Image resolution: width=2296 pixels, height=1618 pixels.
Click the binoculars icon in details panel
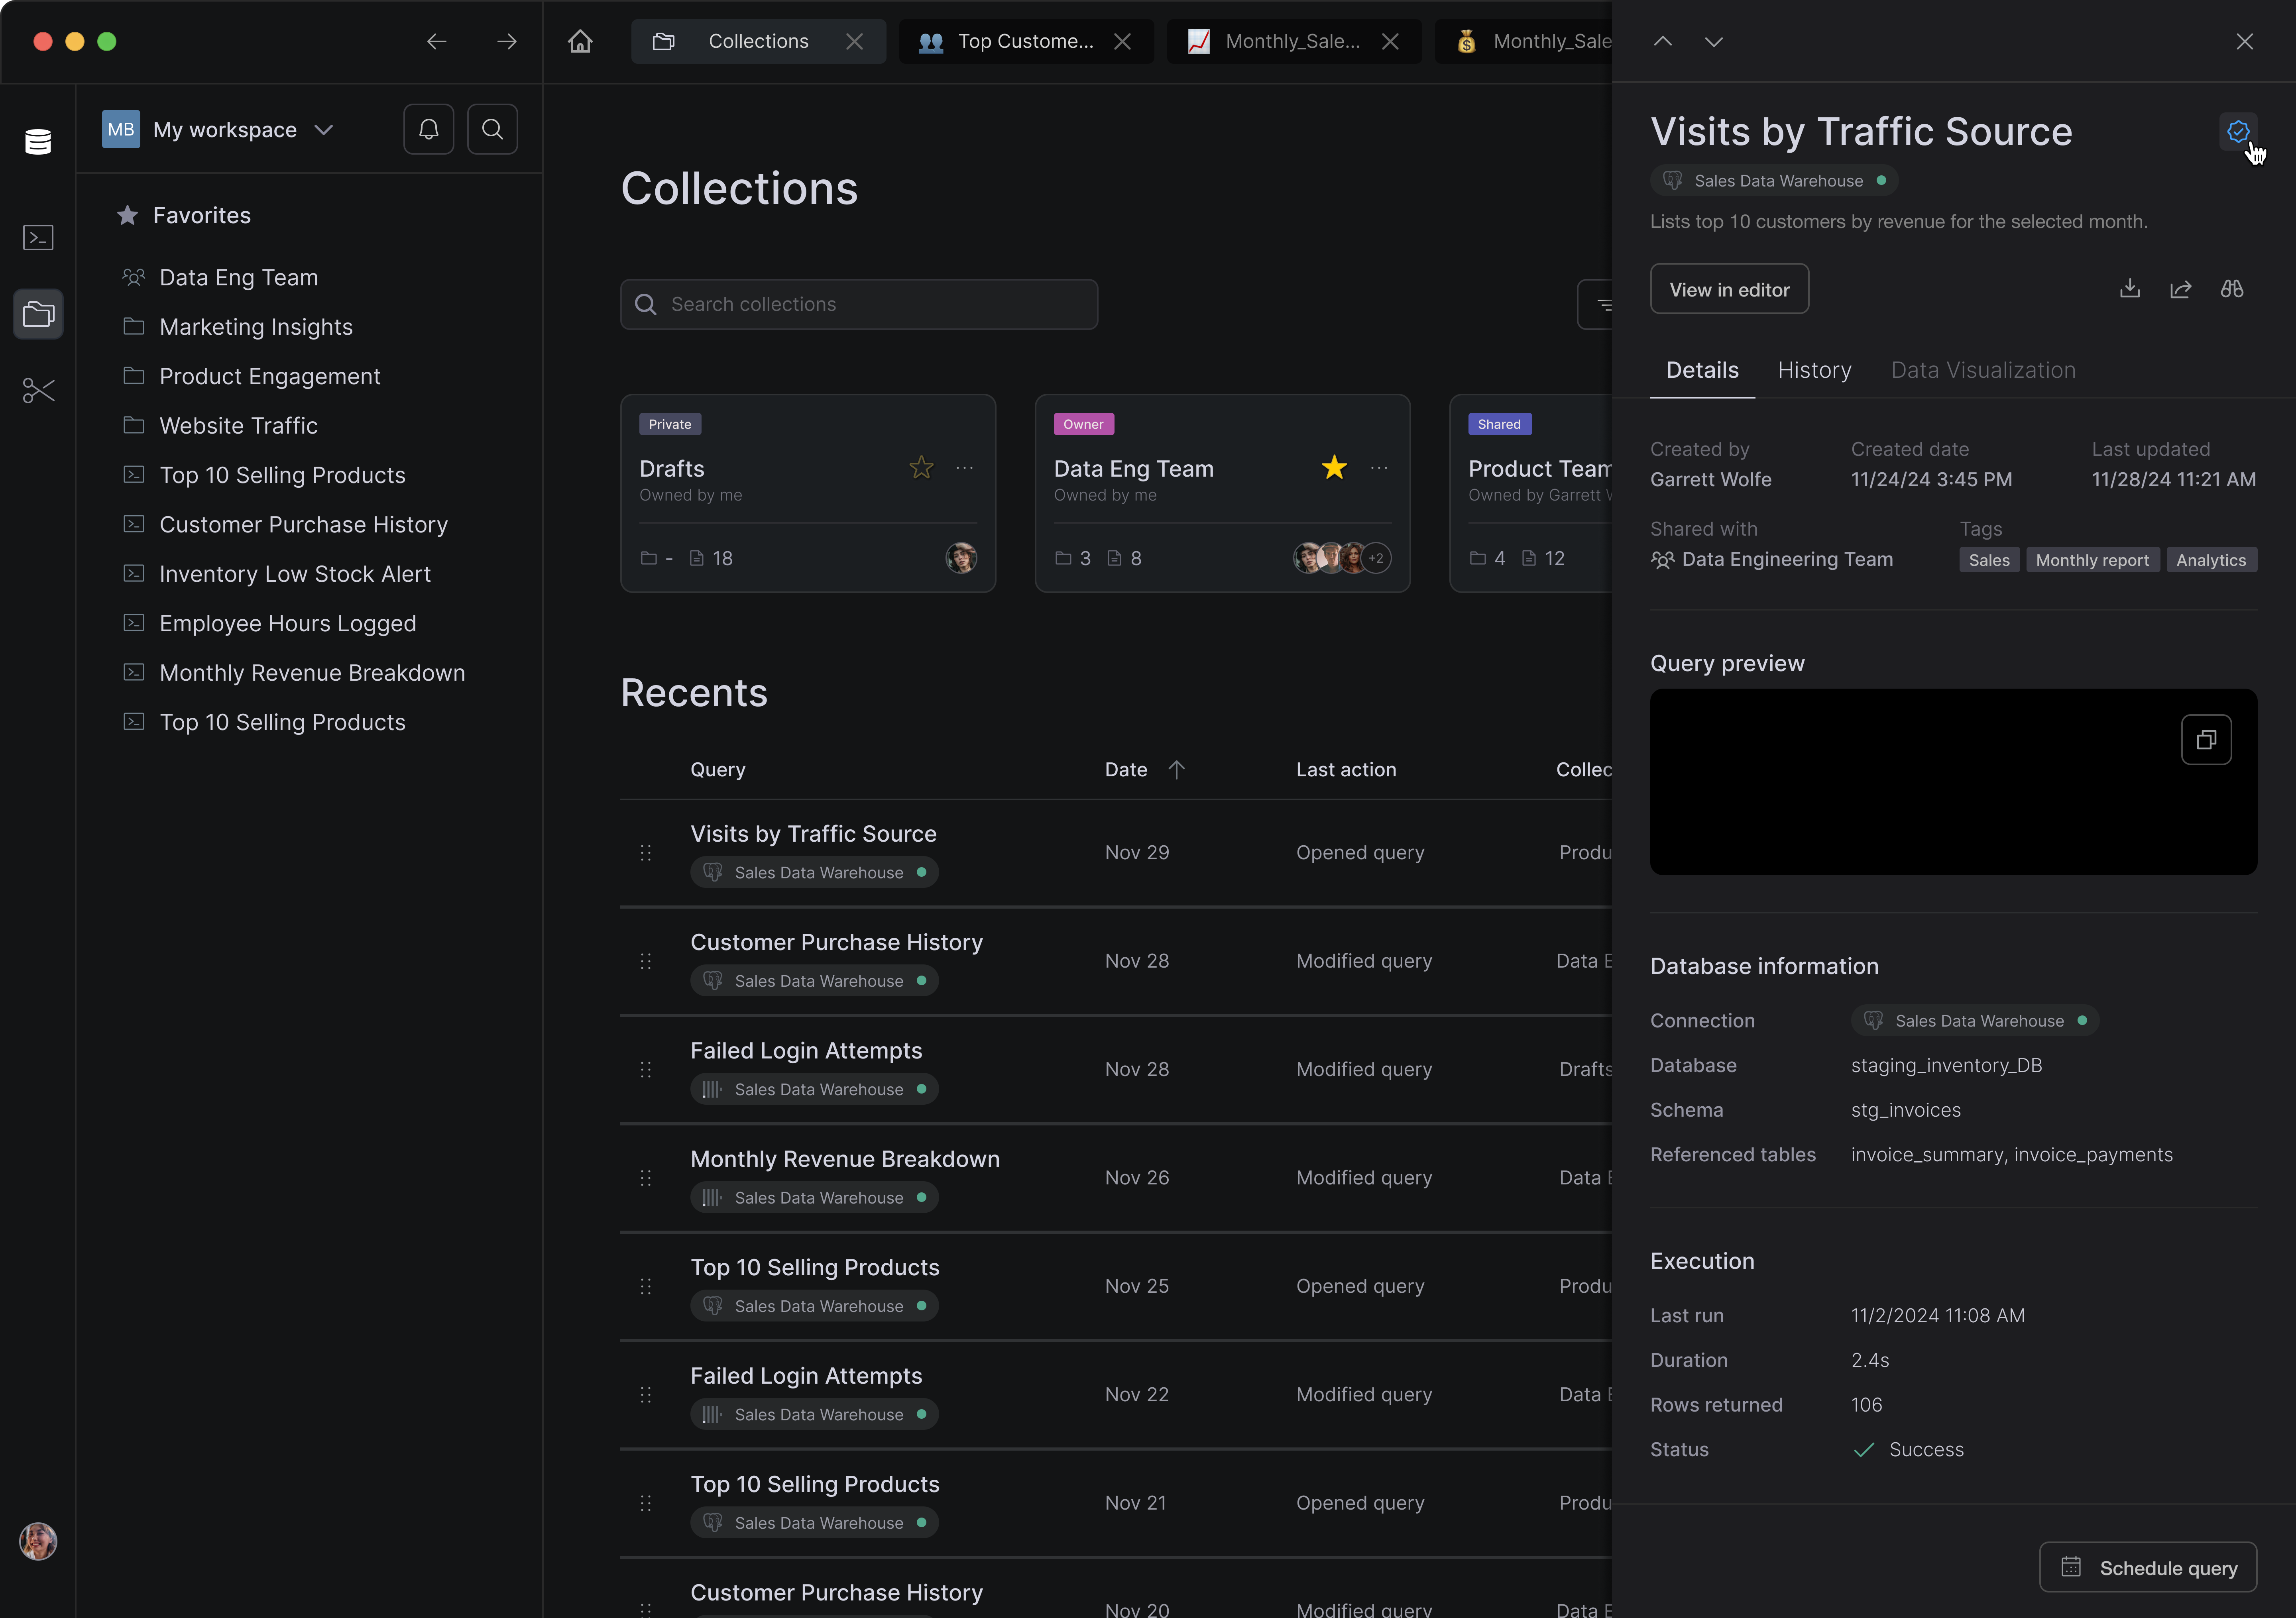2232,289
